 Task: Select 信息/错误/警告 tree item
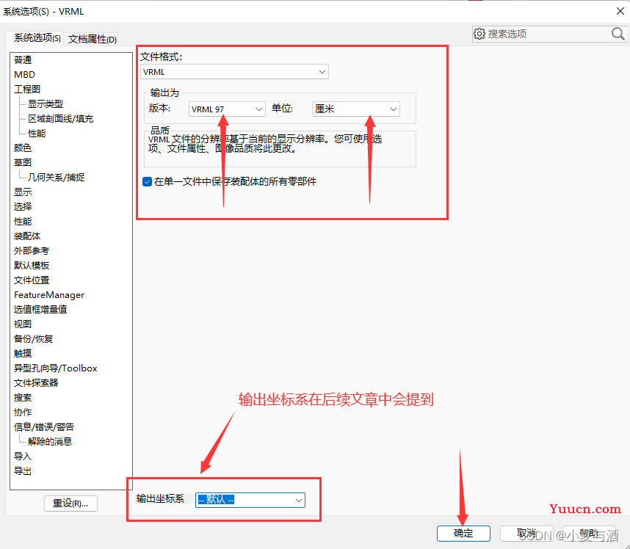pos(44,427)
